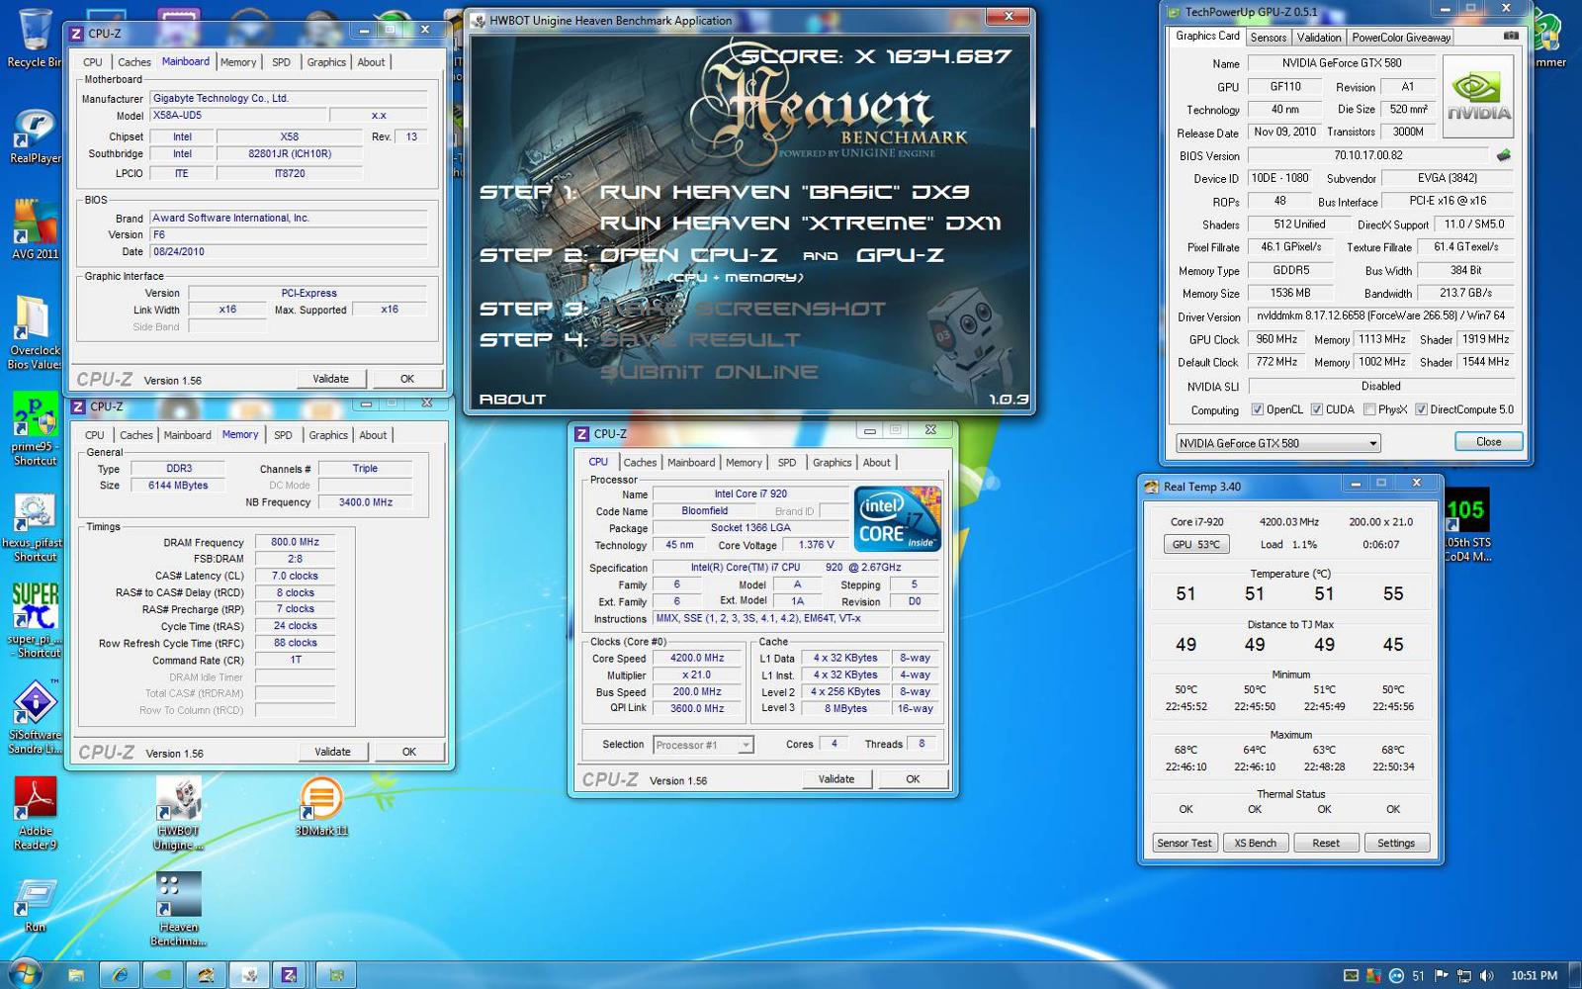The width and height of the screenshot is (1582, 989).
Task: Open Action Center flag tray icon
Action: (x=1441, y=976)
